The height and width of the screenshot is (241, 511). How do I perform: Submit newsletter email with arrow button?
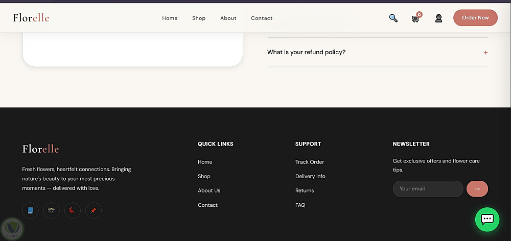477,189
